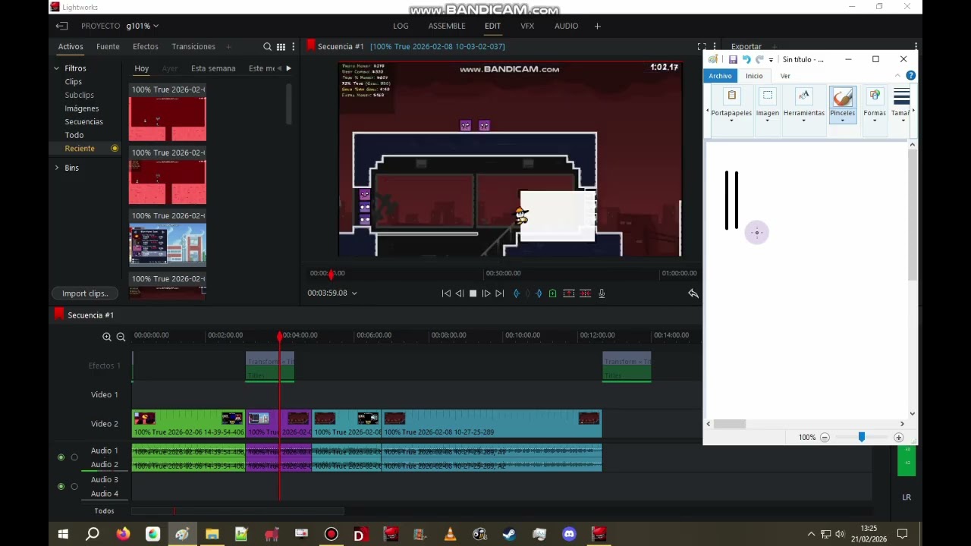The height and width of the screenshot is (546, 971).
Task: Click the timeline red playhead marker
Action: pos(280,336)
